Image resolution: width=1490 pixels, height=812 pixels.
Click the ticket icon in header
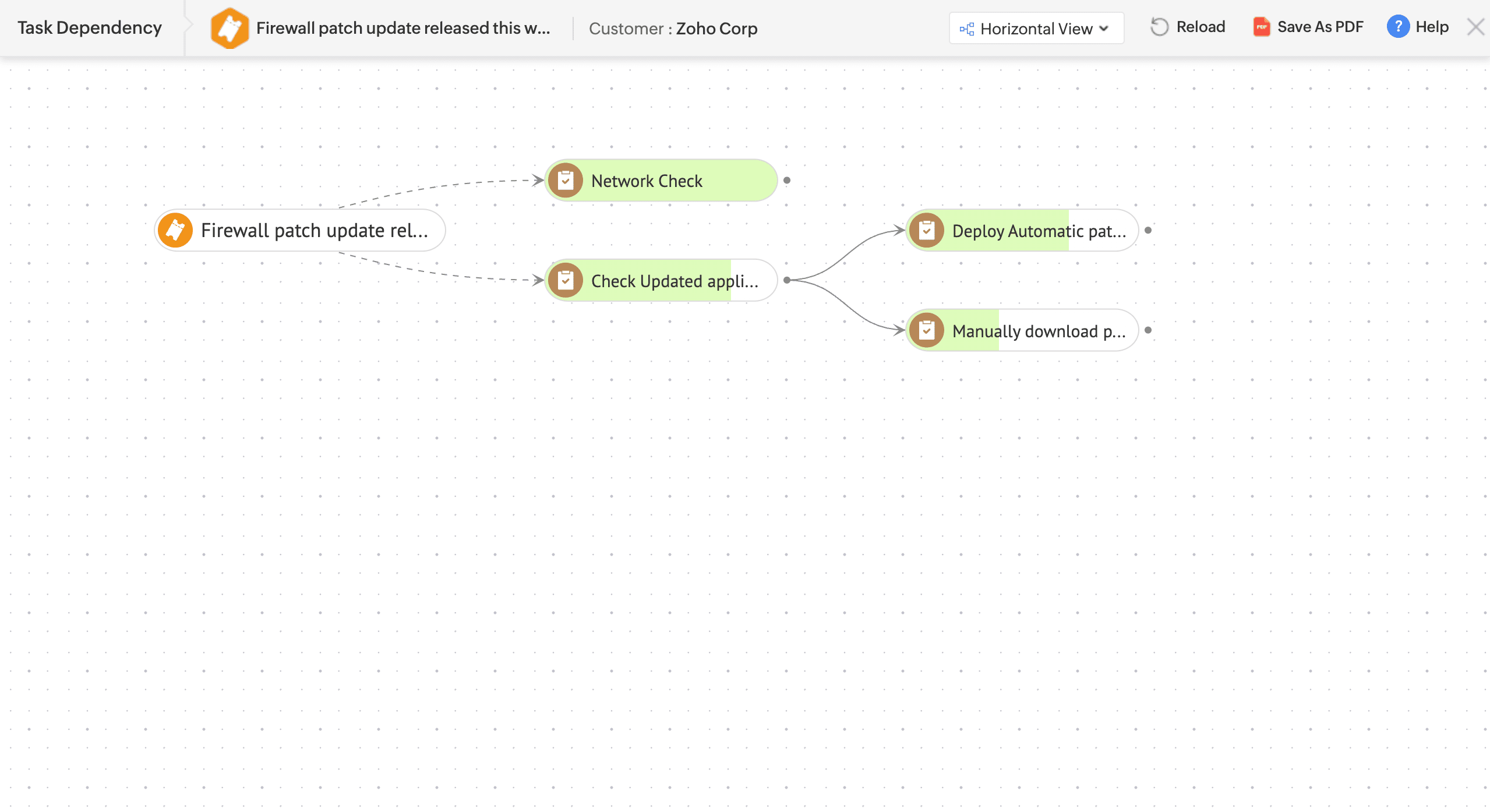point(229,28)
